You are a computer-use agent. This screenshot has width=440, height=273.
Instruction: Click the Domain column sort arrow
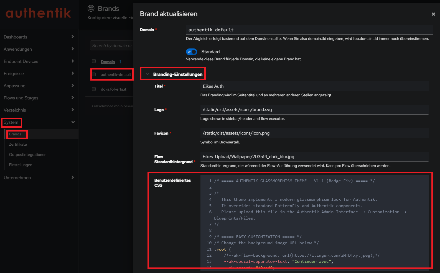[x=120, y=62]
